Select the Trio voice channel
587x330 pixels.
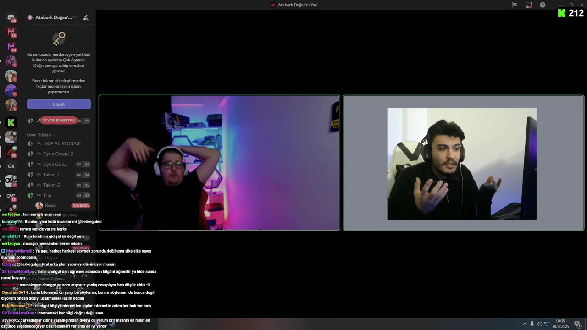click(59, 195)
